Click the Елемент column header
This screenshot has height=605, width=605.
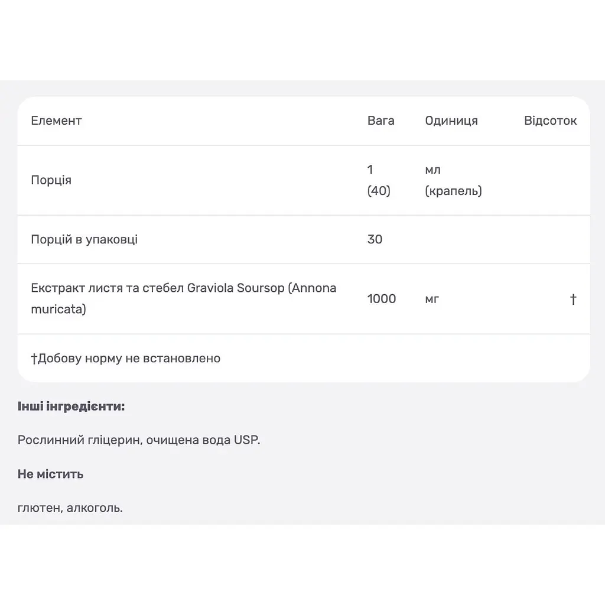click(56, 121)
